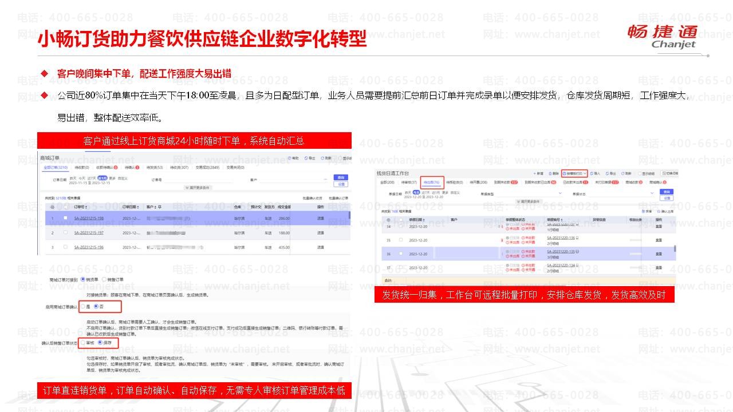Image resolution: width=733 pixels, height=412 pixels.
Task: Select the 保存 radio option
Action: coord(100,343)
